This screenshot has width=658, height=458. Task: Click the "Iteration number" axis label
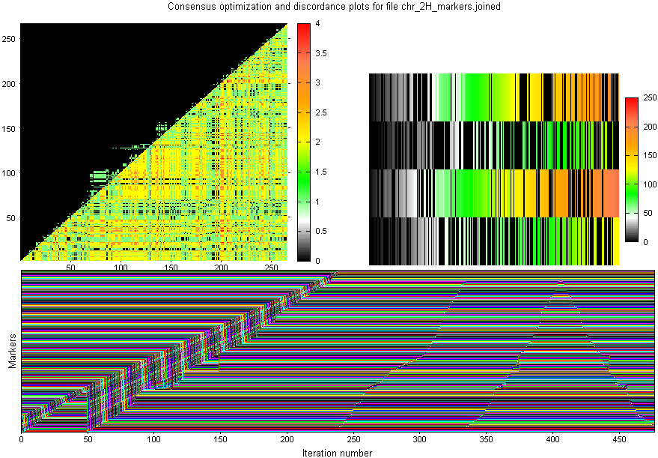pos(337,453)
